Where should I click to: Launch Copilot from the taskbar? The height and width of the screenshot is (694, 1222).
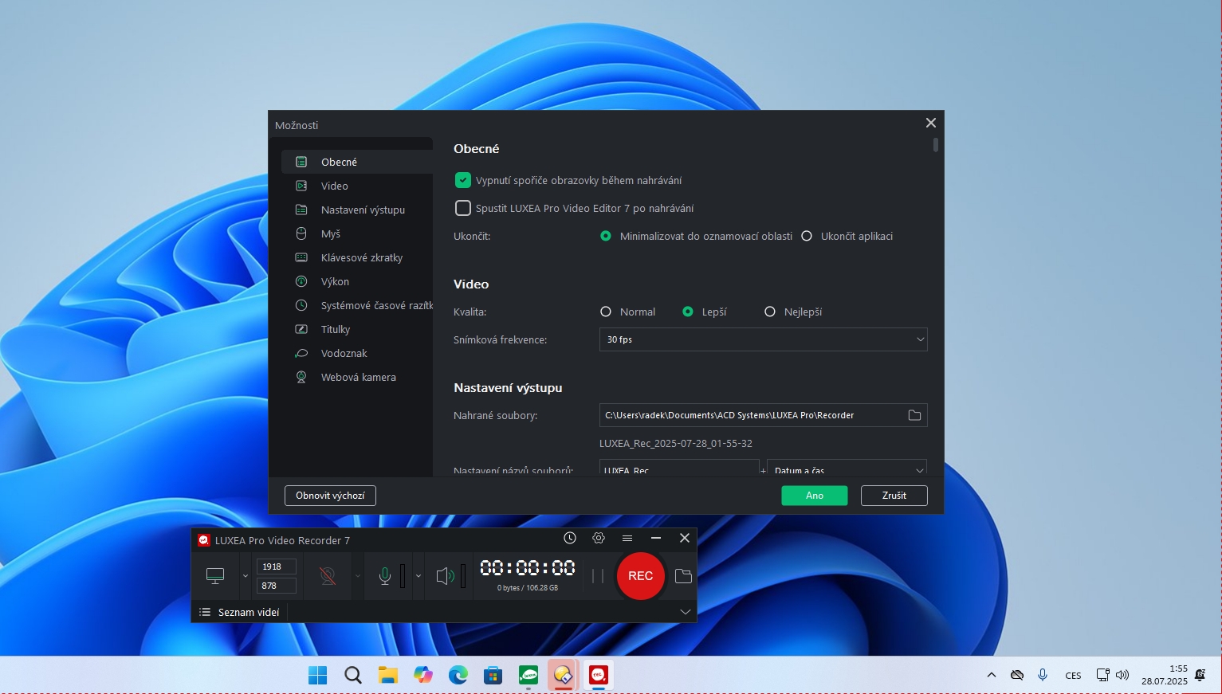coord(422,676)
